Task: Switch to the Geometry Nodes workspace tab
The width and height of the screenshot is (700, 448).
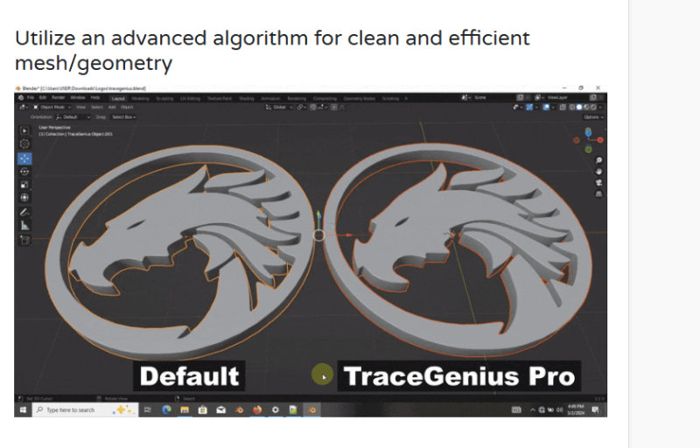Action: tap(359, 99)
